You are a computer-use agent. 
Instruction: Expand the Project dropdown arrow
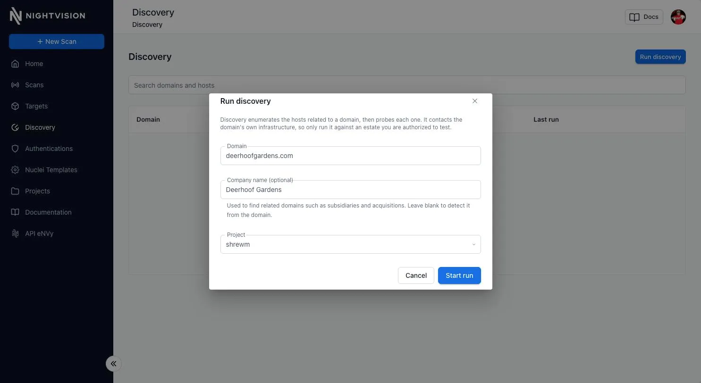point(474,244)
